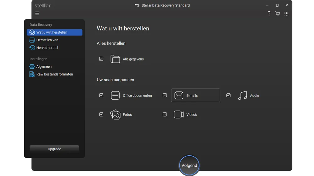Open 'Raw bestandsformaten' in sidebar
This screenshot has height=176, width=314.
pos(54,74)
